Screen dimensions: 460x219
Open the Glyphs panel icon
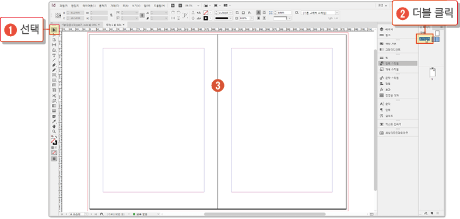tap(381, 116)
